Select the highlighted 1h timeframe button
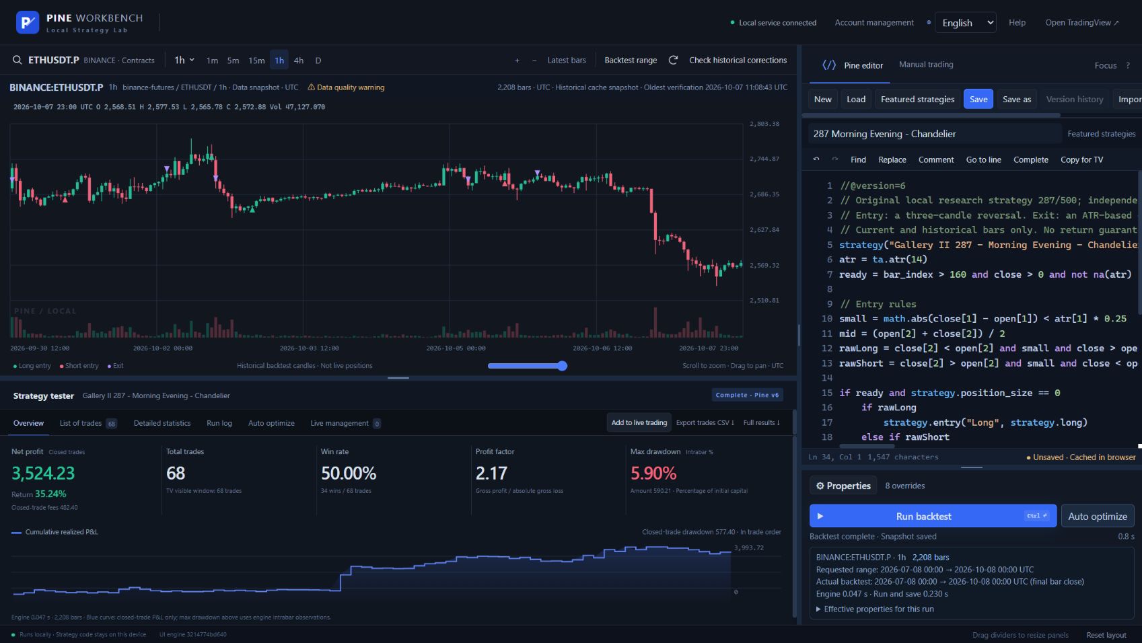Viewport: 1142px width, 643px height. tap(279, 61)
